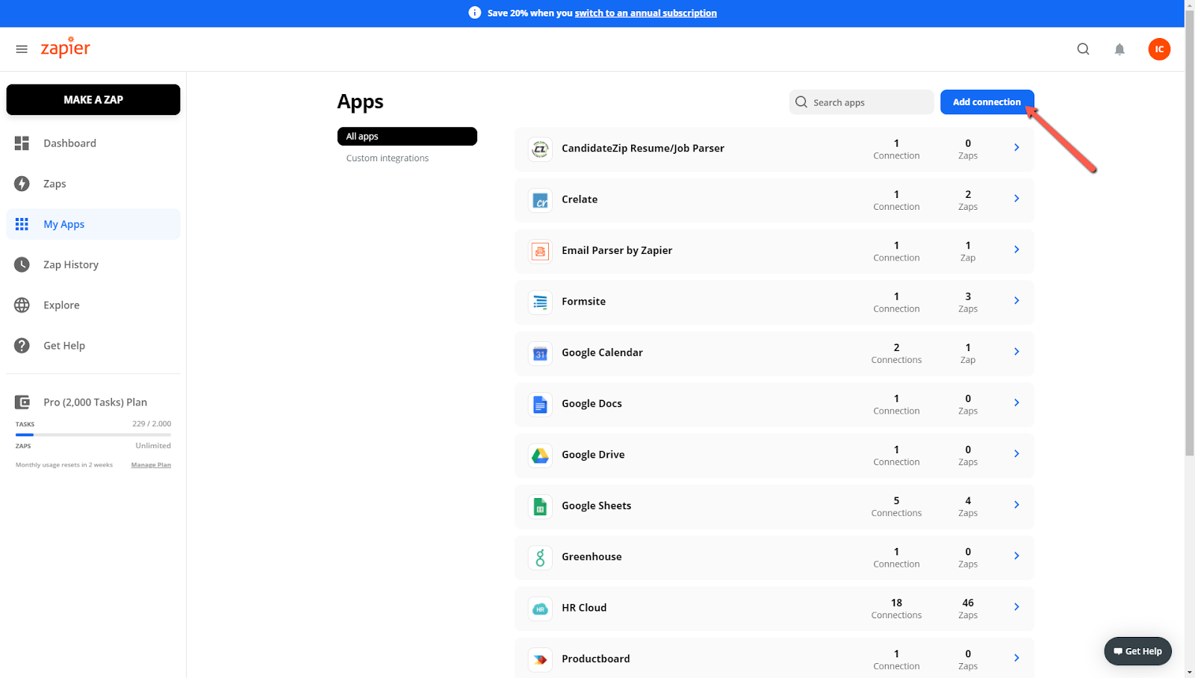Image resolution: width=1195 pixels, height=678 pixels.
Task: Expand the HR Cloud row chevron
Action: (x=1016, y=607)
